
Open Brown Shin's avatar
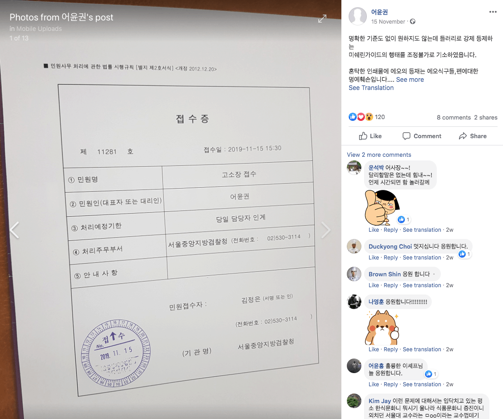[354, 274]
